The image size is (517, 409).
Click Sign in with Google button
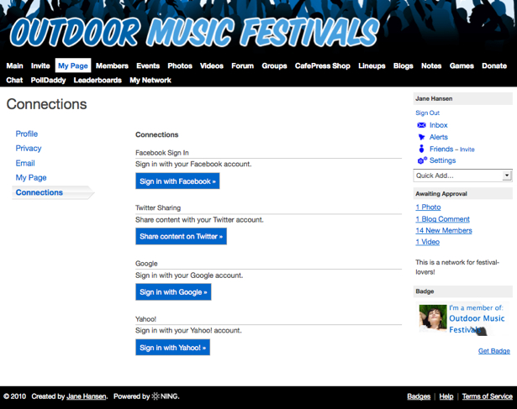(x=173, y=291)
